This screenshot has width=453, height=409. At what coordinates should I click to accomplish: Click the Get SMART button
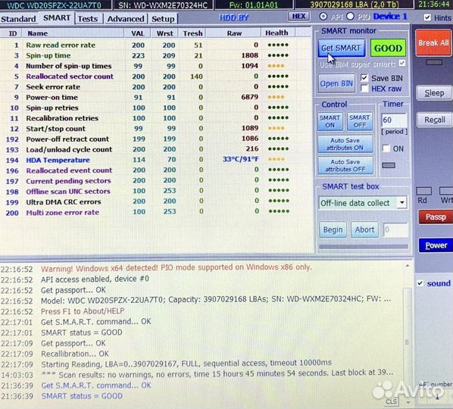point(341,48)
